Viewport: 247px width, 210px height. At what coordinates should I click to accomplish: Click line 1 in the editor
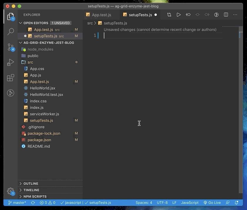click(163, 36)
